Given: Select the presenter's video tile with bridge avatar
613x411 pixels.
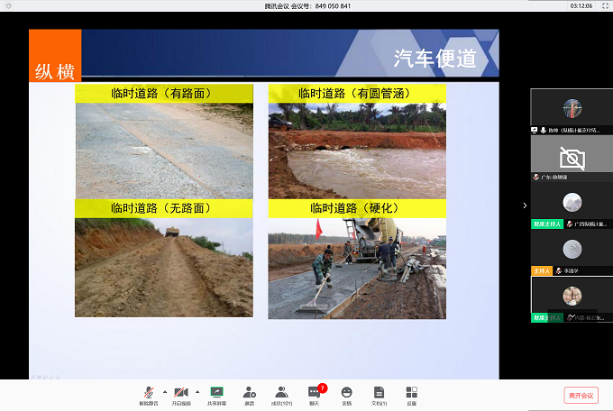Looking at the screenshot, I should [572, 112].
